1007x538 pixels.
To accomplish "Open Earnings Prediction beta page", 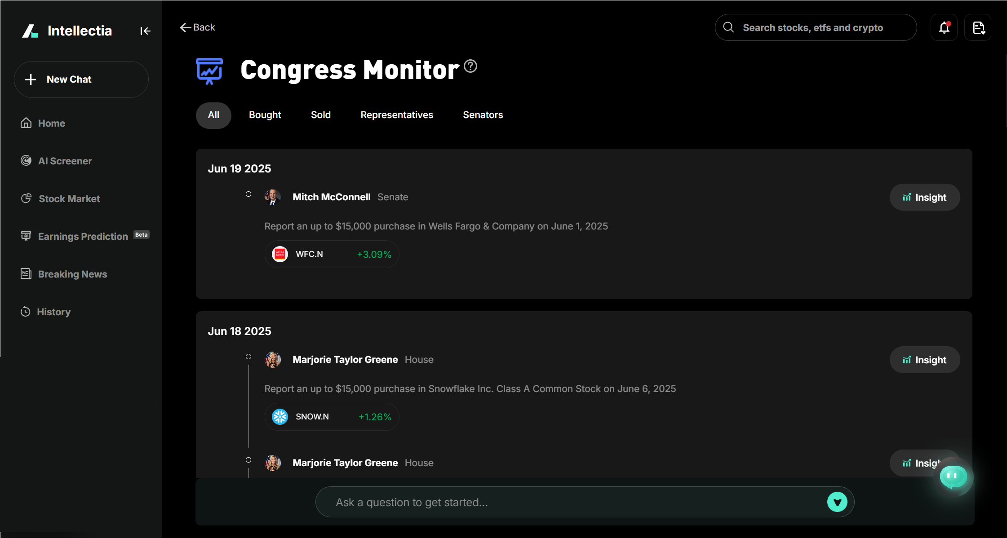I will click(x=83, y=236).
